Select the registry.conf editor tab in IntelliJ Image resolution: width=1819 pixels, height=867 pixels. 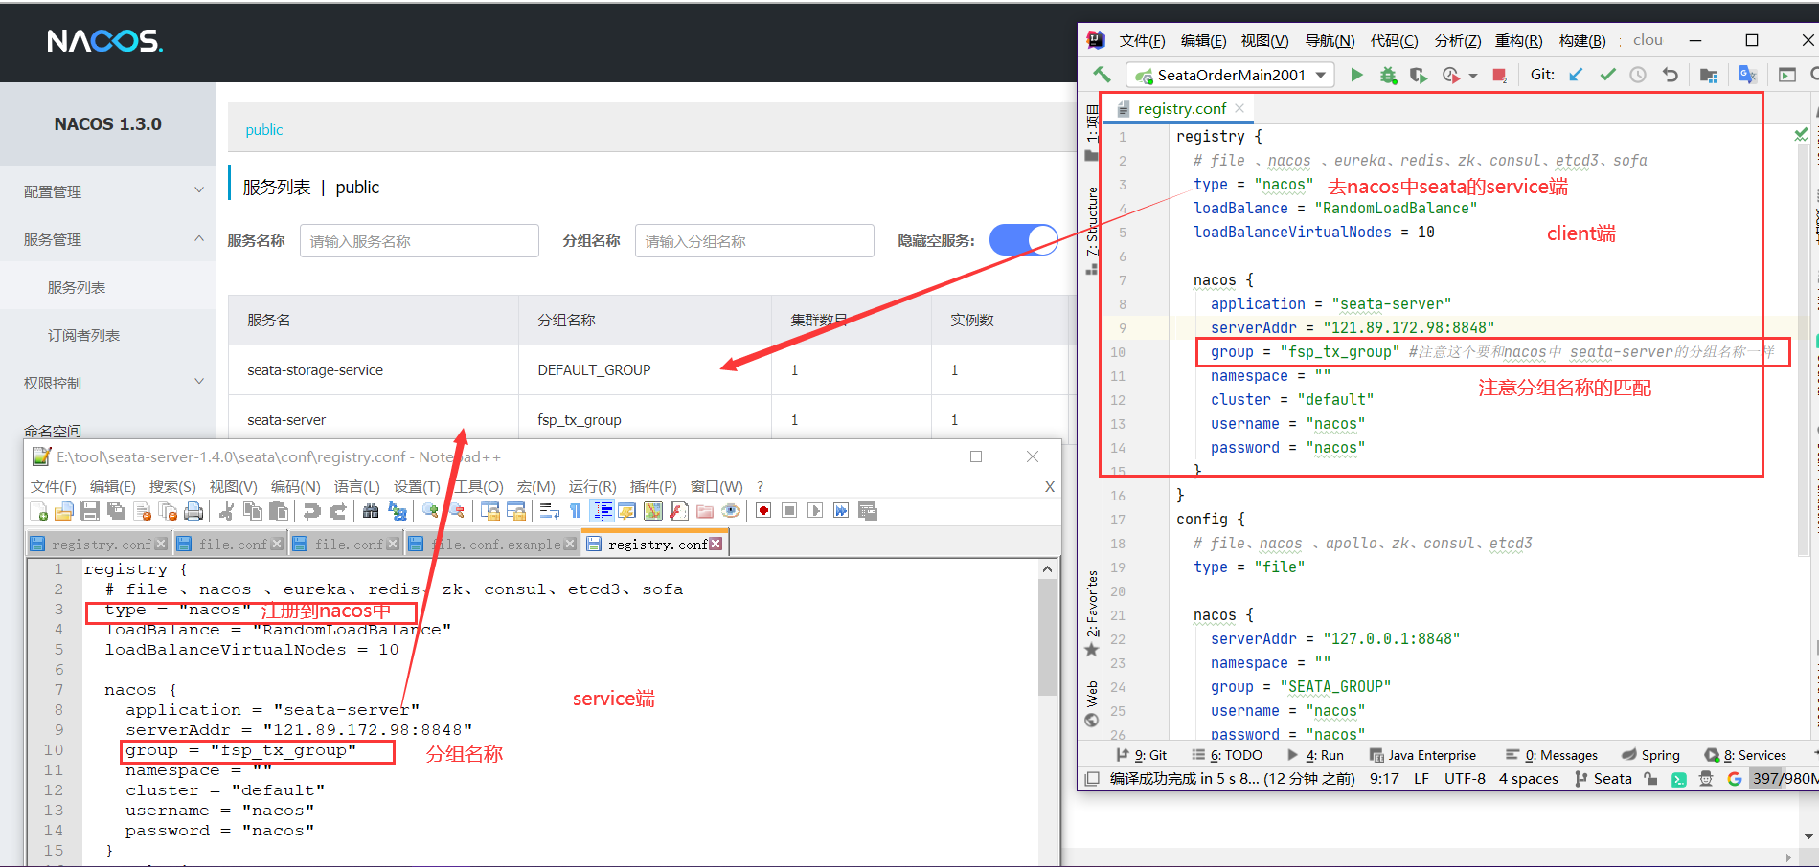(x=1181, y=108)
